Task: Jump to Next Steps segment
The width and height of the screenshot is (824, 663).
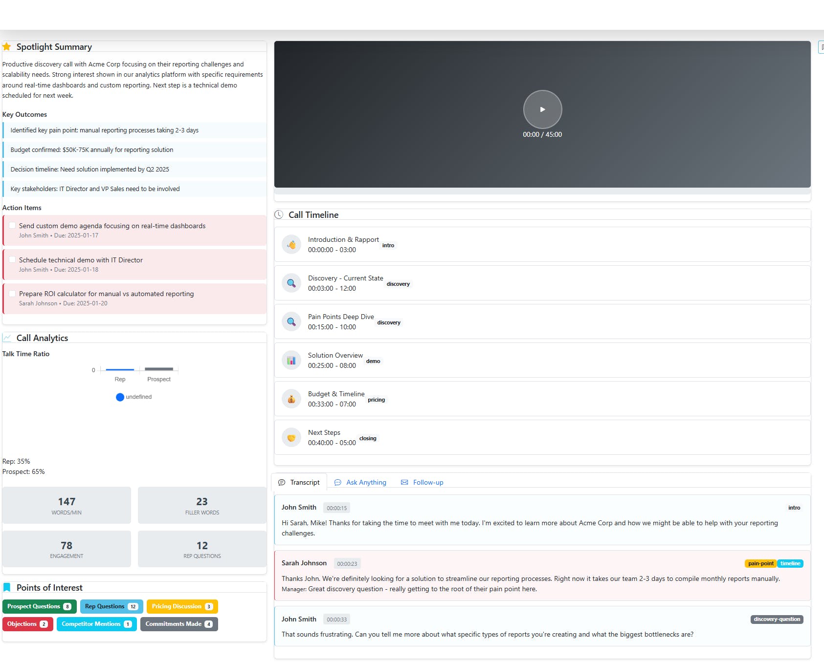Action: tap(542, 437)
